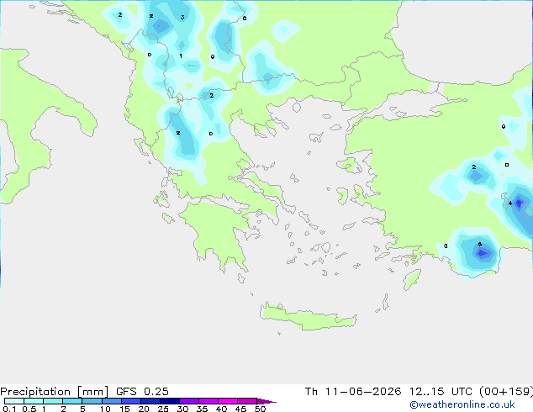Click the legend scale label "25"
The width and height of the screenshot is (533, 412).
point(163,409)
